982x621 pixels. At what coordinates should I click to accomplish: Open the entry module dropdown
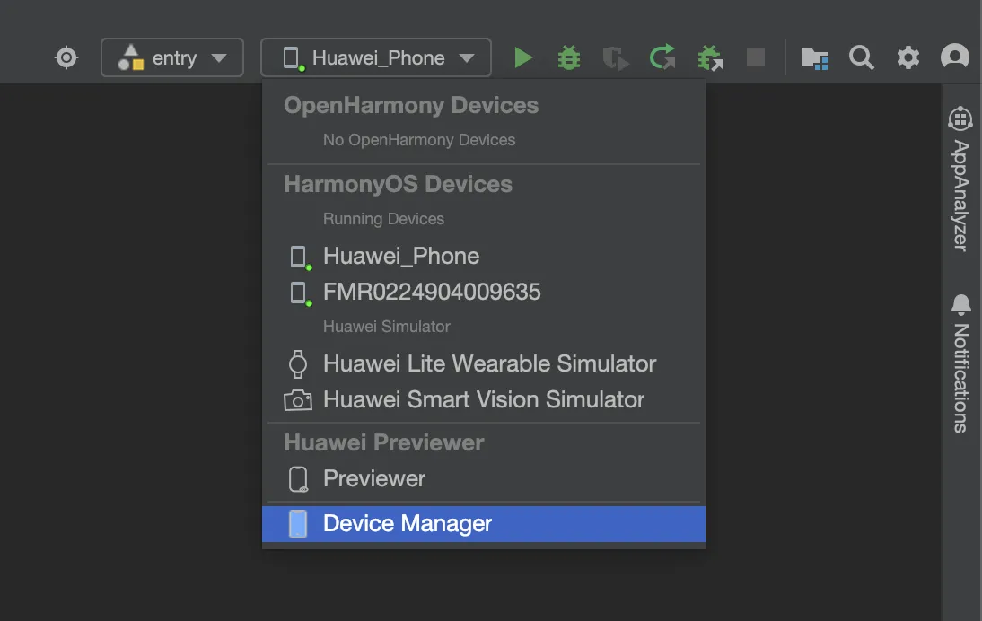[x=172, y=58]
